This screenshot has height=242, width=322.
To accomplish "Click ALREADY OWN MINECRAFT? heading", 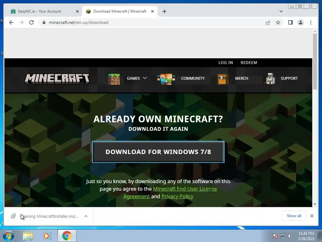I will pos(158,119).
